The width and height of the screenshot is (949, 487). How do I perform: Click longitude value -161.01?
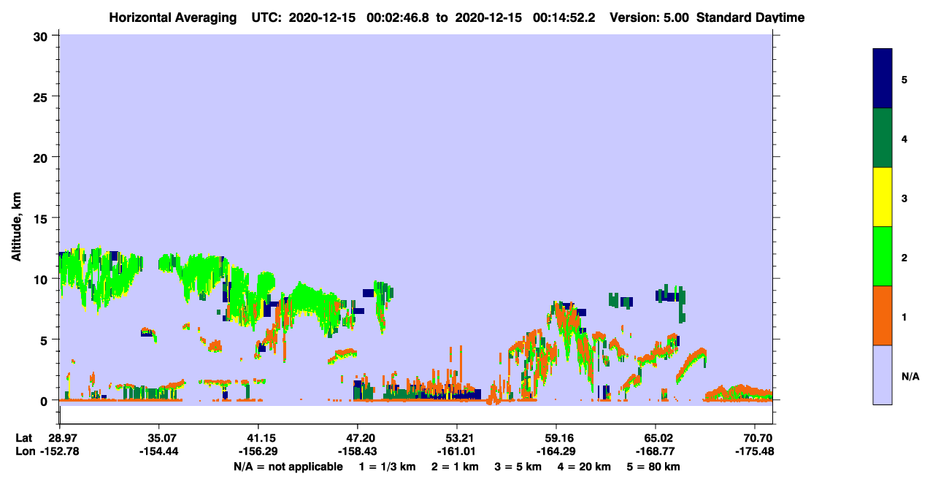457,452
